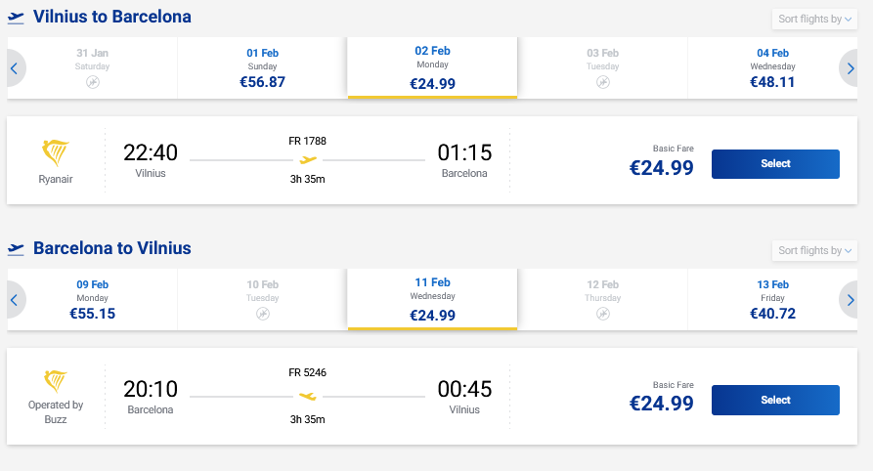
Task: Click the plane icon beside Barcelona to Vilnius
Action: click(x=16, y=249)
